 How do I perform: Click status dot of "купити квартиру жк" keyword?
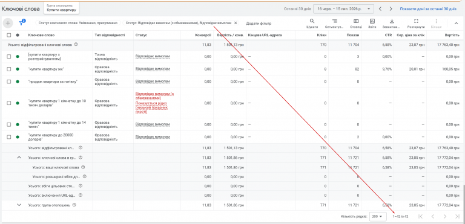coord(18,69)
